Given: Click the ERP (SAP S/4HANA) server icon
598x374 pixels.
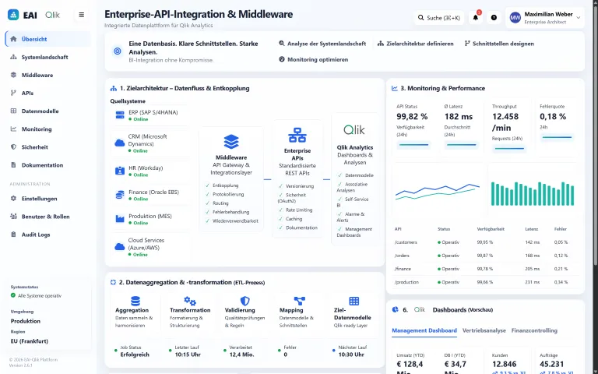Looking at the screenshot, I should (120, 115).
